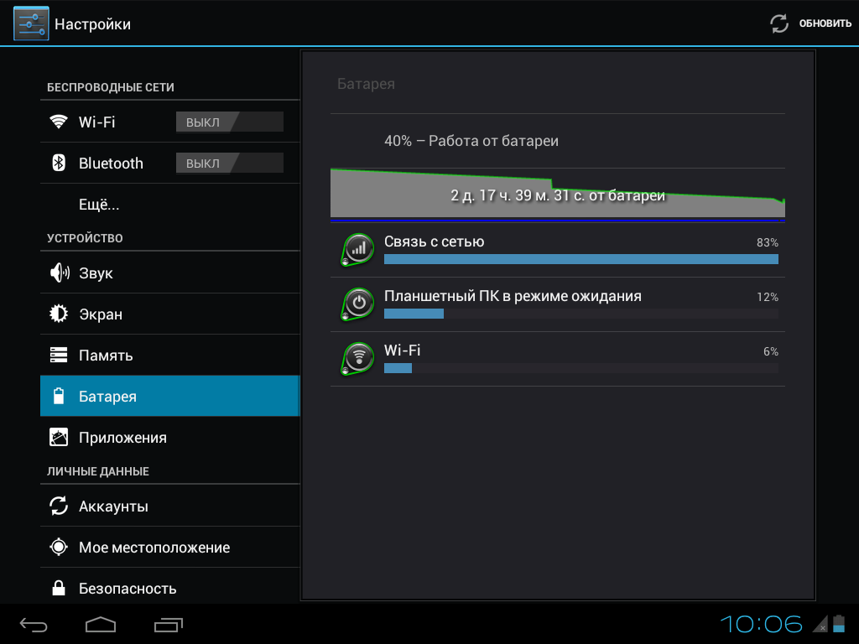The image size is (859, 644).
Task: Tap the battery history graph
Action: [x=558, y=195]
